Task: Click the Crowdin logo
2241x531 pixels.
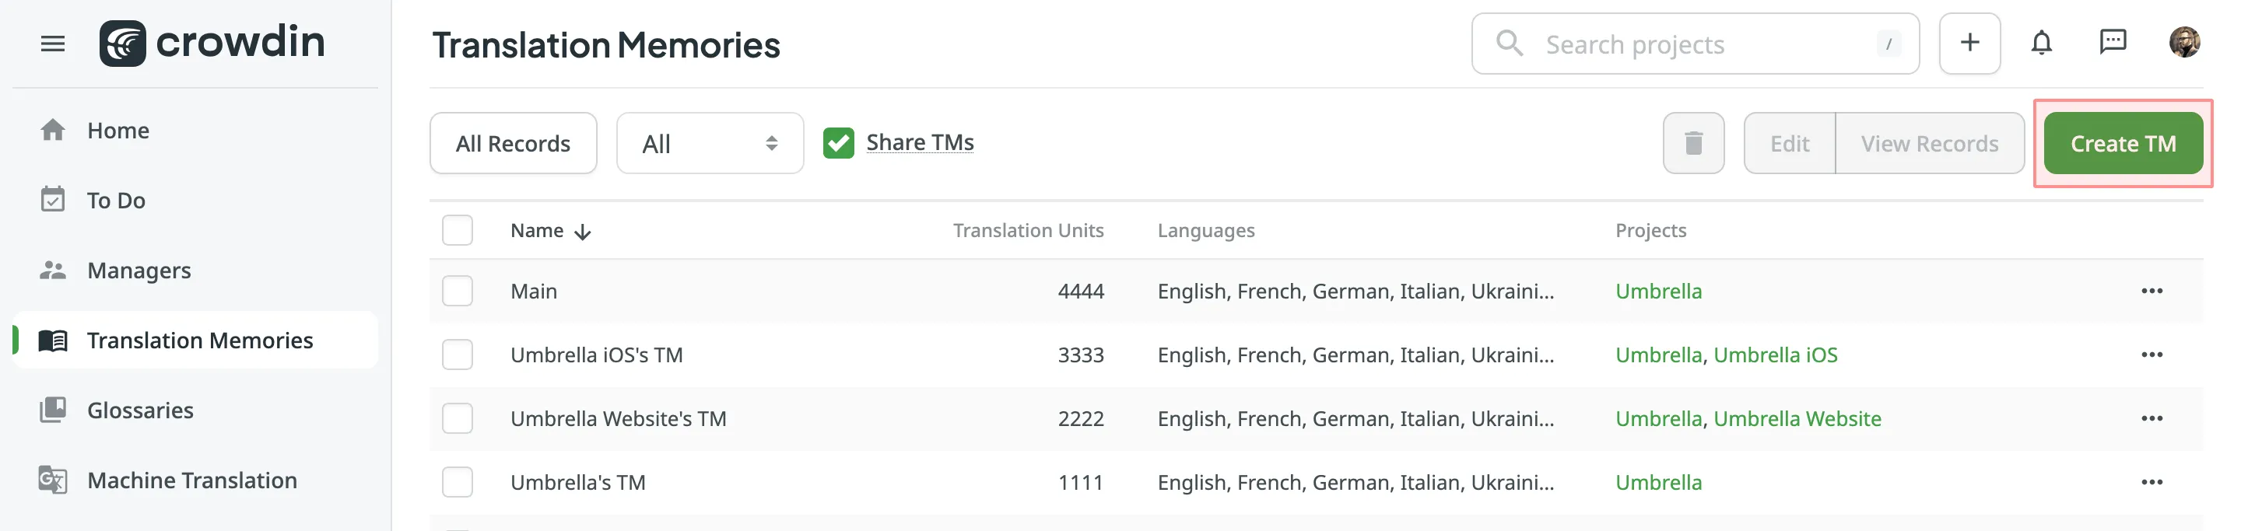Action: point(212,43)
